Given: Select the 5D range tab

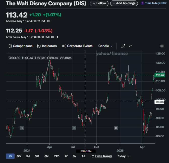Looking at the screenshot, I should click(x=19, y=156).
